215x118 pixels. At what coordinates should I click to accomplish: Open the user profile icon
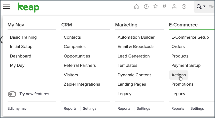click(174, 7)
